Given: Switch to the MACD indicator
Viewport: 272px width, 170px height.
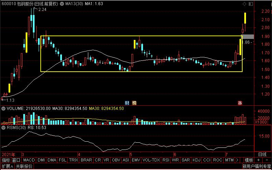Looking at the screenshot, I should pyautogui.click(x=29, y=160).
